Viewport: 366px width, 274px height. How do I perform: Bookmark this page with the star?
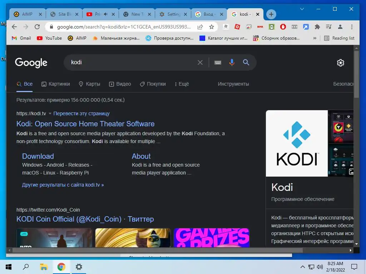coord(212,27)
